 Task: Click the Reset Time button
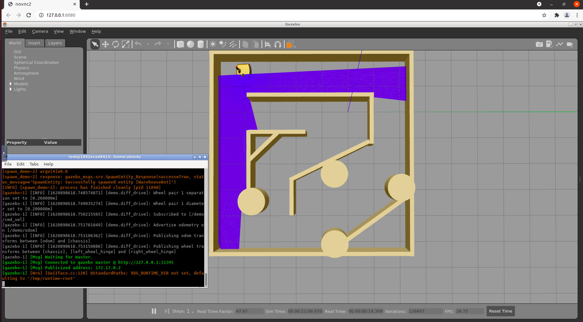coord(500,311)
